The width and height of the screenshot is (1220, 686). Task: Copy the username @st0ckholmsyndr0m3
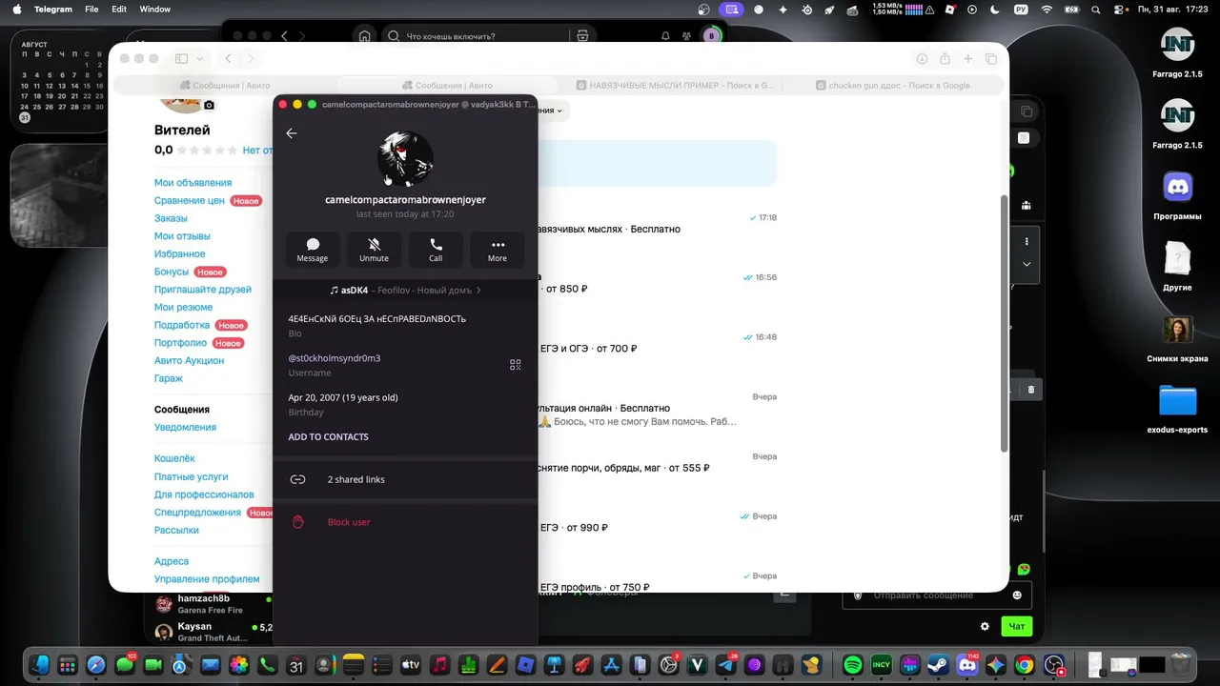point(335,358)
